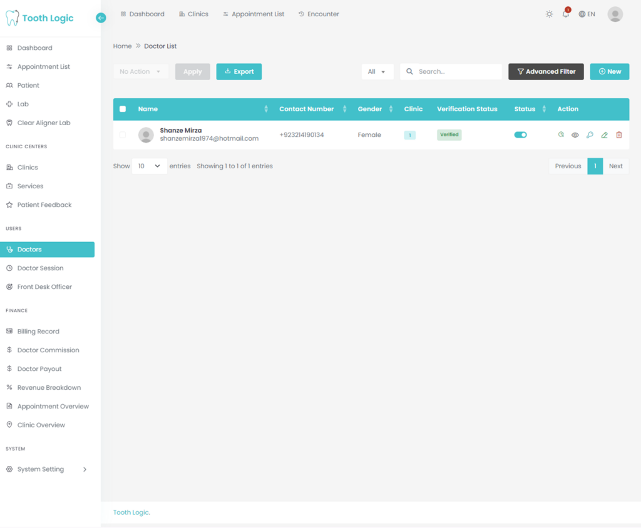Click the Verified status badge
The width and height of the screenshot is (641, 528).
(x=449, y=135)
